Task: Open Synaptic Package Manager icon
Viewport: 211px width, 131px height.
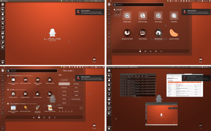Action: click(x=38, y=80)
